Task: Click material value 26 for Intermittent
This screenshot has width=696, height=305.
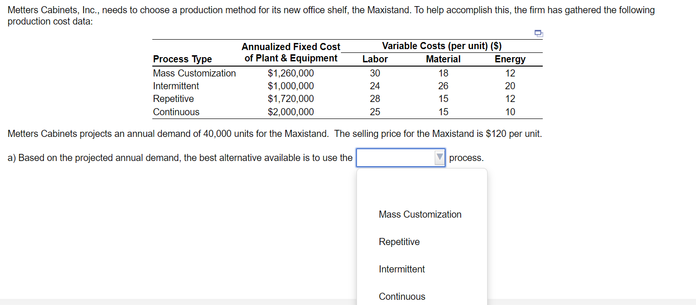Action: click(x=443, y=86)
